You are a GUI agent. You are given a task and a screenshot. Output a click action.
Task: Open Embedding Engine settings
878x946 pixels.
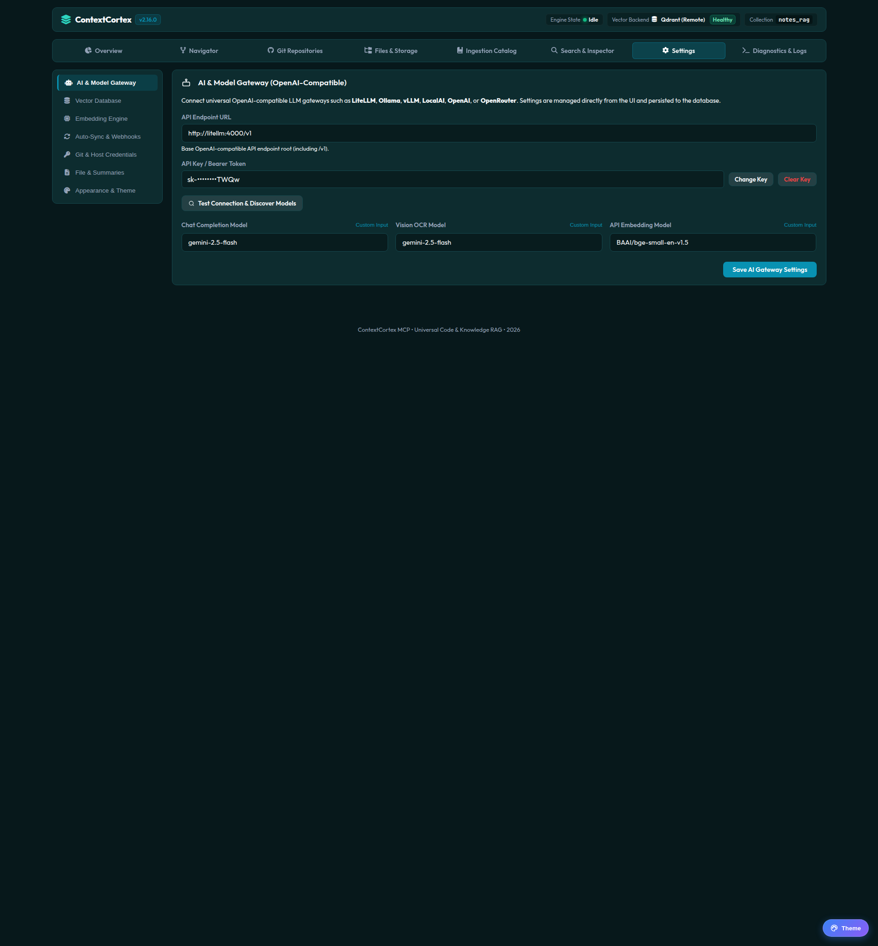(x=107, y=119)
